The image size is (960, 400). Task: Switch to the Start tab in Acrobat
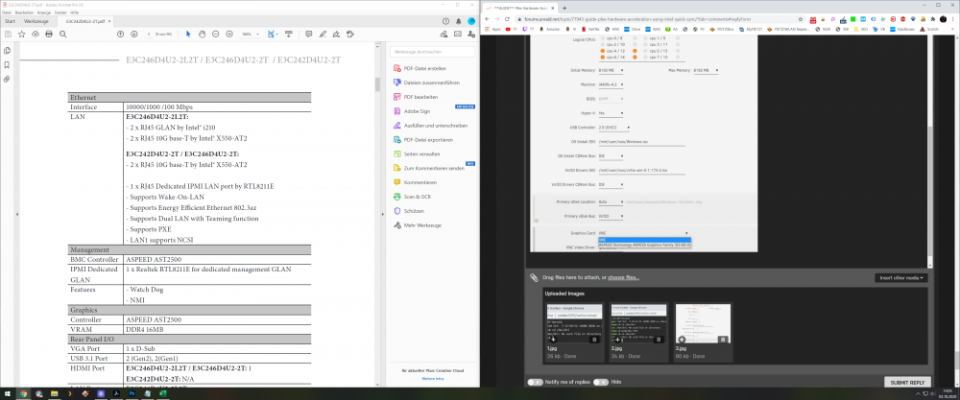(10, 21)
